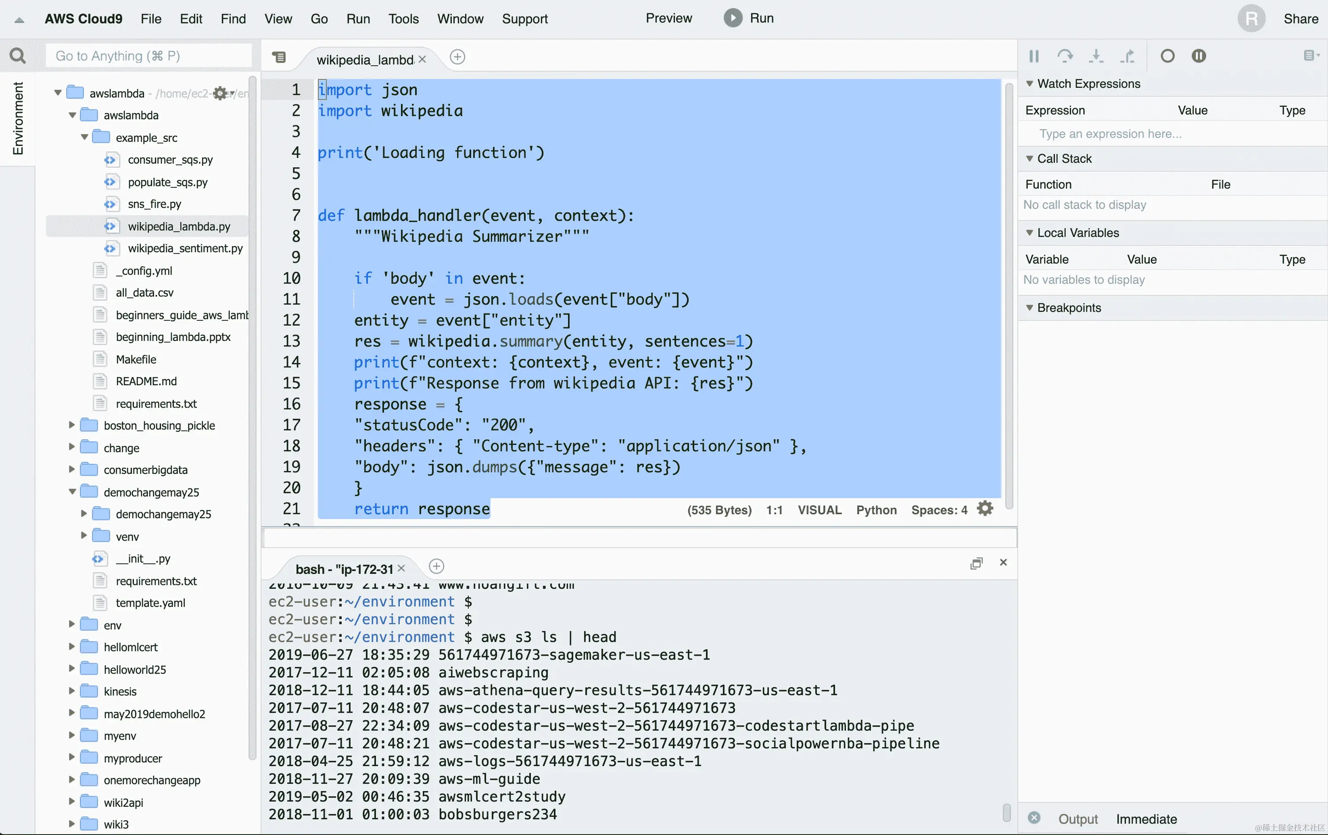Click the debugger pause/resume icon

tap(1034, 56)
